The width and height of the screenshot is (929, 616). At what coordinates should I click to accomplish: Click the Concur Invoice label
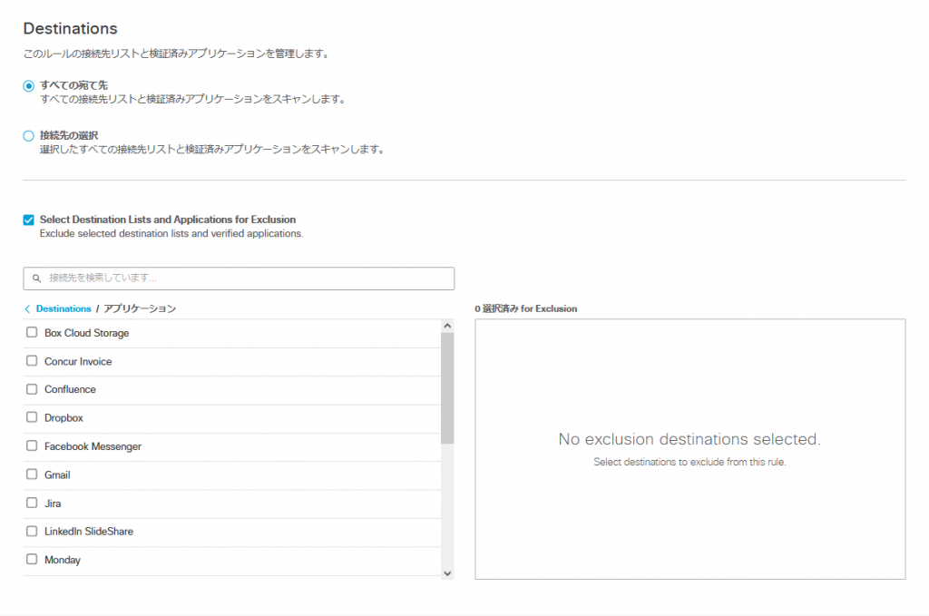[x=78, y=361]
